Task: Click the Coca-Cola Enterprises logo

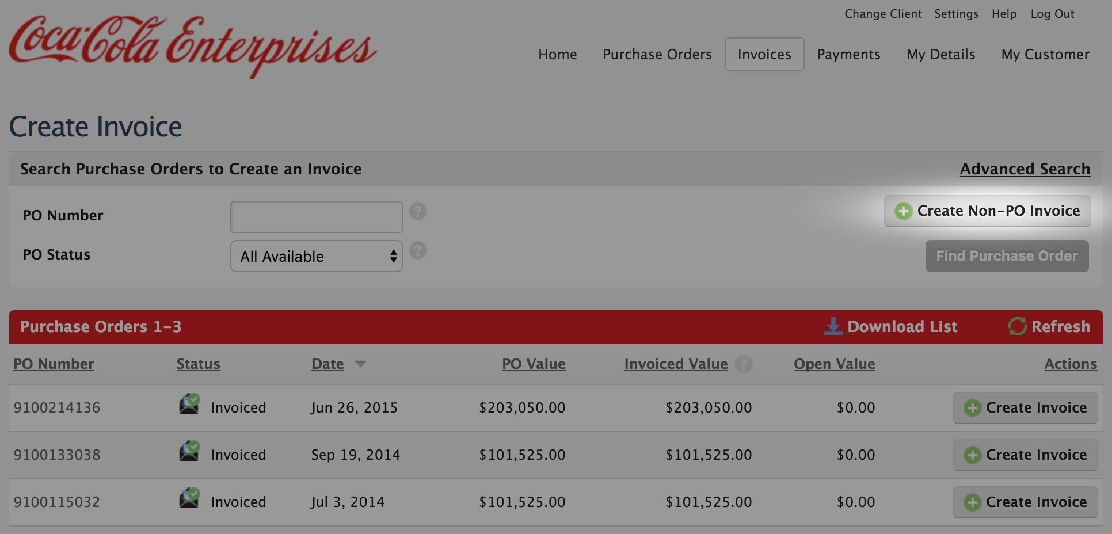Action: click(x=193, y=46)
